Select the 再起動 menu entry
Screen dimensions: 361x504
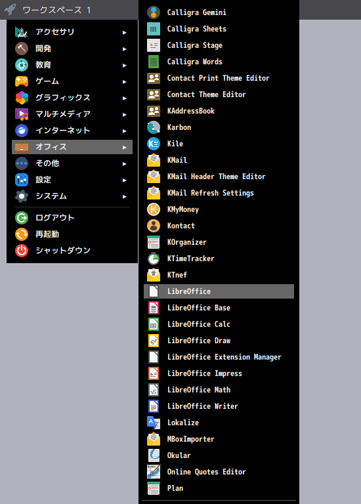tap(72, 234)
